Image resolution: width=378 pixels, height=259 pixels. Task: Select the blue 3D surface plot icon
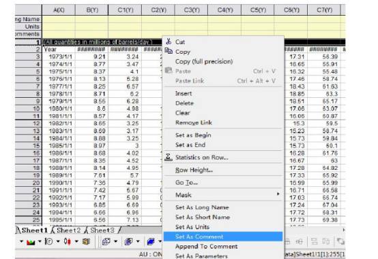click(x=151, y=241)
